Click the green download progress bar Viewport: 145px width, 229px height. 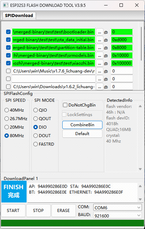(x=72, y=223)
